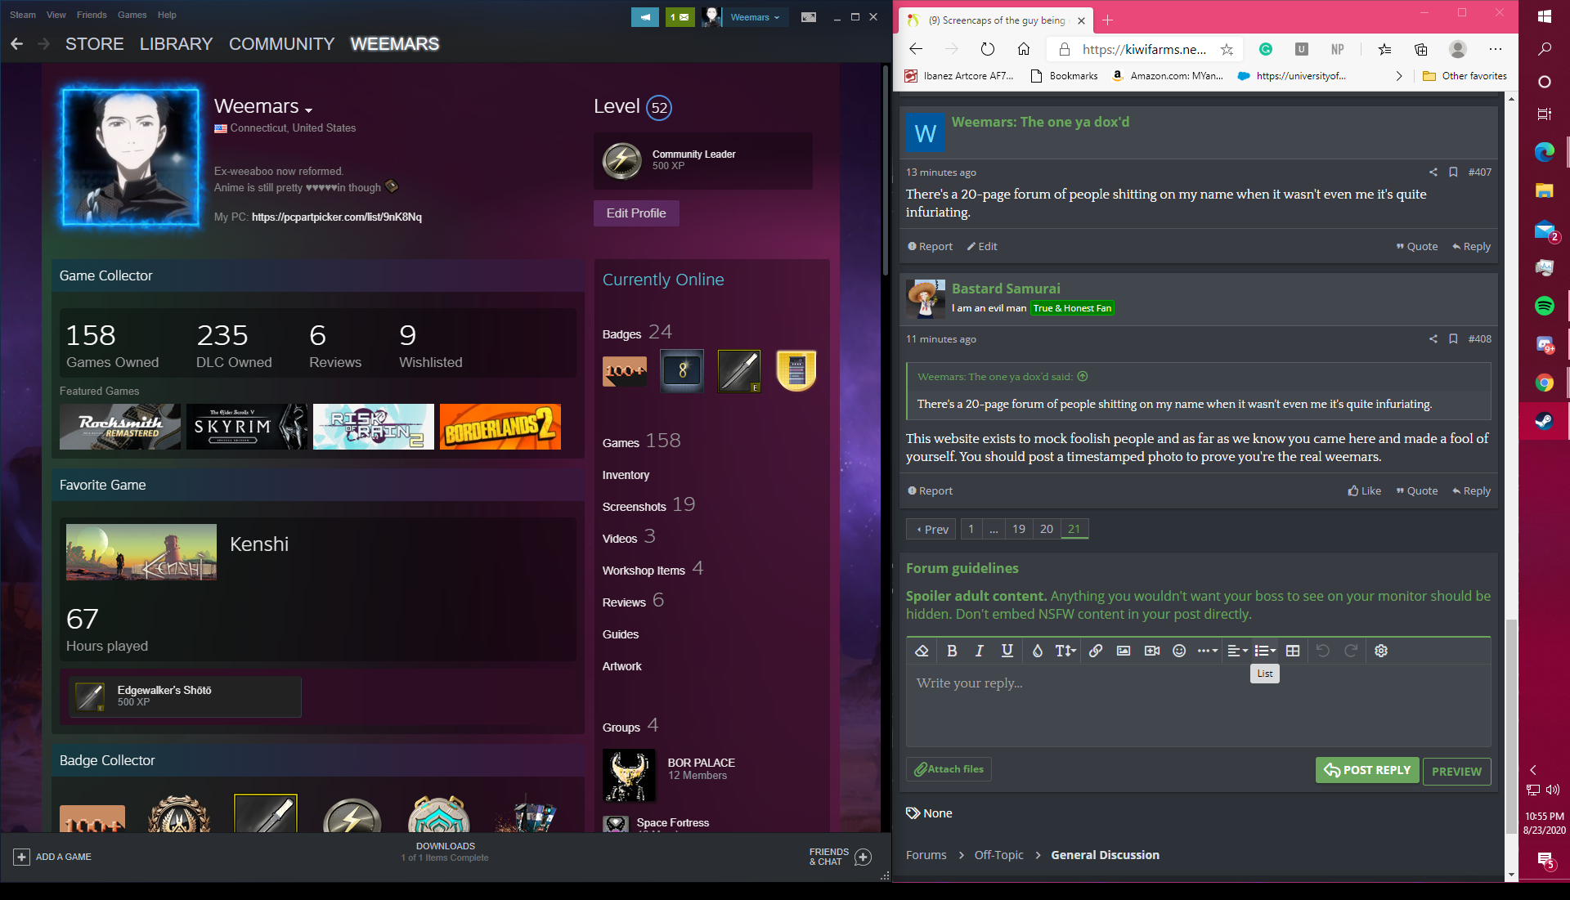The image size is (1570, 900).
Task: Open the pcpartpicker link in profile
Action: click(337, 217)
